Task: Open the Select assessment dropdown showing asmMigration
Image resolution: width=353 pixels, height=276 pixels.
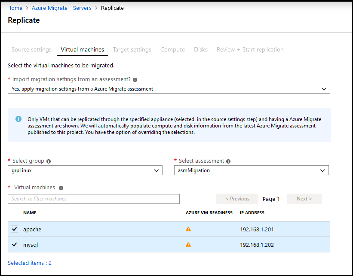Action: 252,170
